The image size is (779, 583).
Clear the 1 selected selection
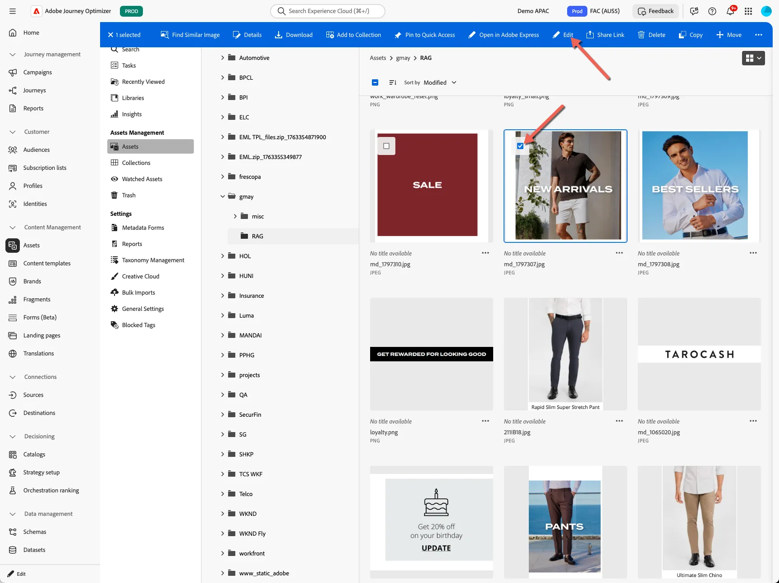(110, 35)
